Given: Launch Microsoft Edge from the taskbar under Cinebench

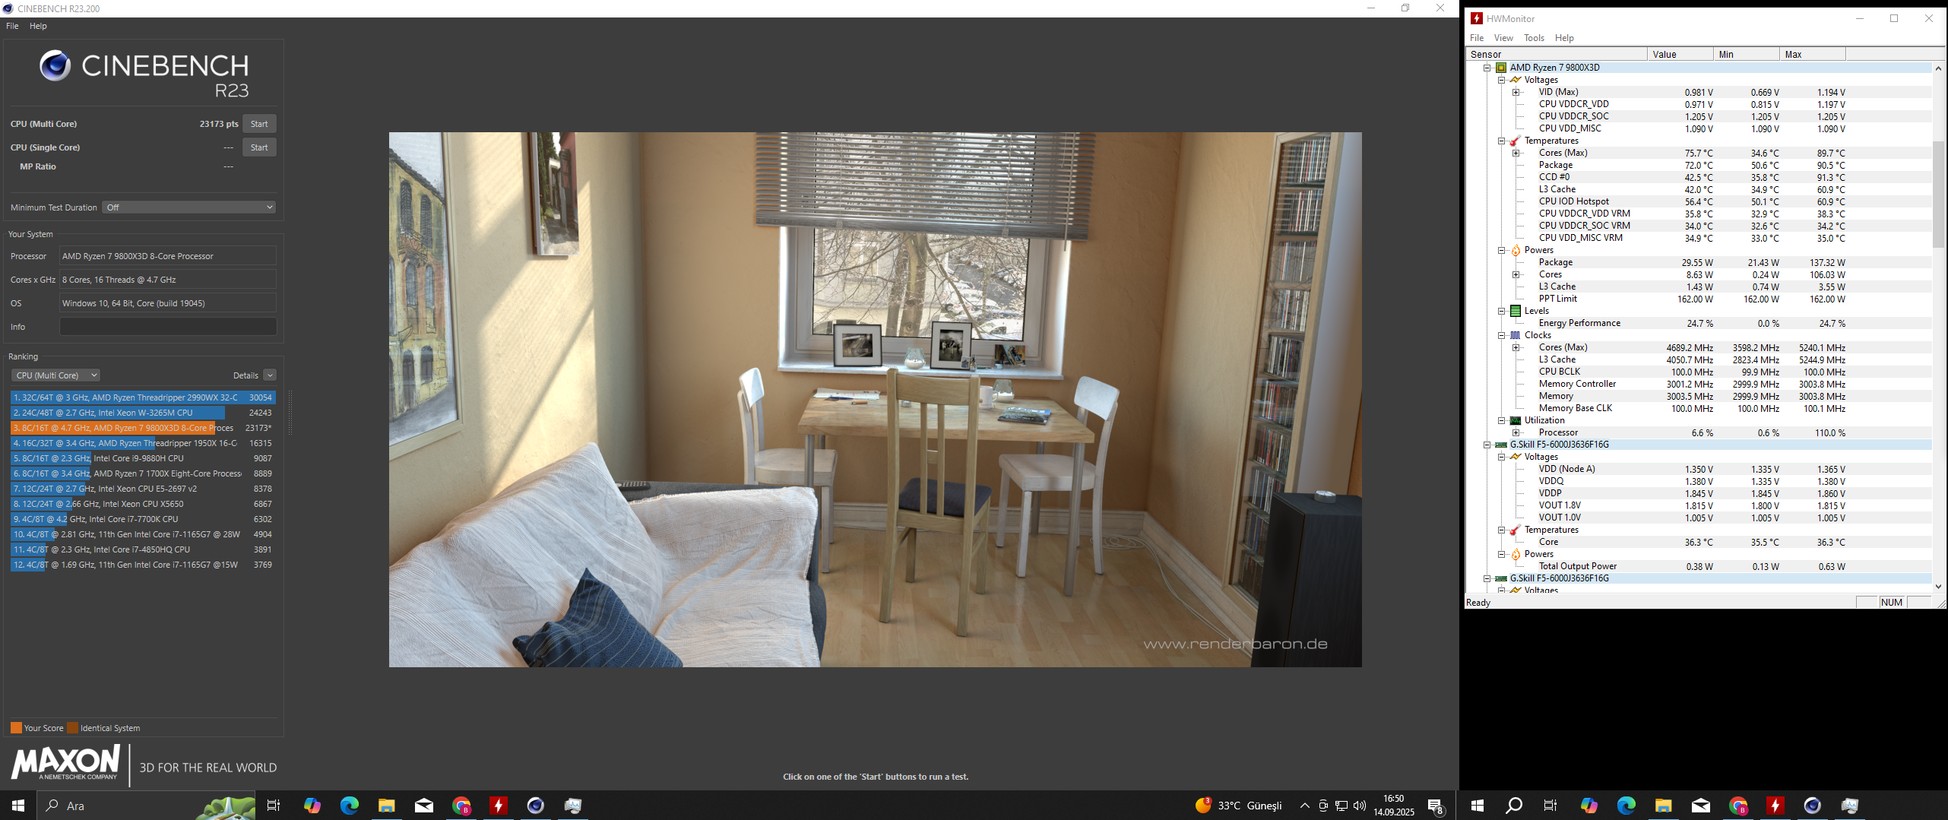Looking at the screenshot, I should 350,806.
